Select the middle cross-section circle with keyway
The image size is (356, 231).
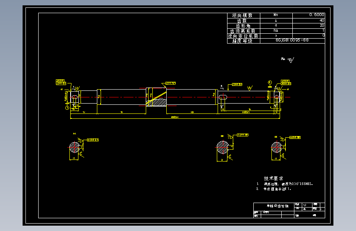[223, 147]
